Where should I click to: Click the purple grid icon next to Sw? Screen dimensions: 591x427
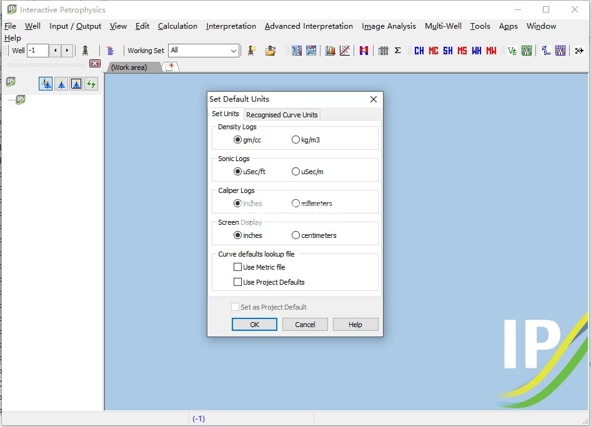pos(560,51)
